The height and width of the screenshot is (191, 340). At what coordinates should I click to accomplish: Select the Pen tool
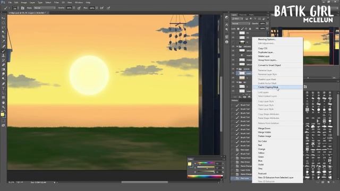pos(3,83)
